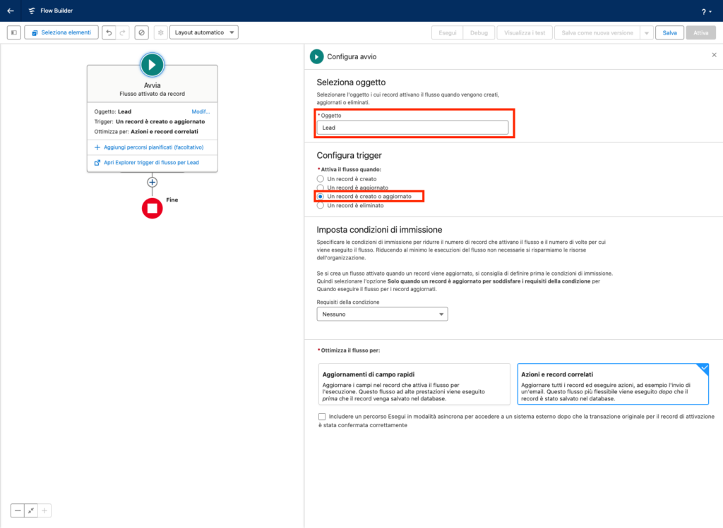The image size is (723, 528).
Task: Open the arrow next to 'Salva come nuova versione'
Action: tap(646, 32)
